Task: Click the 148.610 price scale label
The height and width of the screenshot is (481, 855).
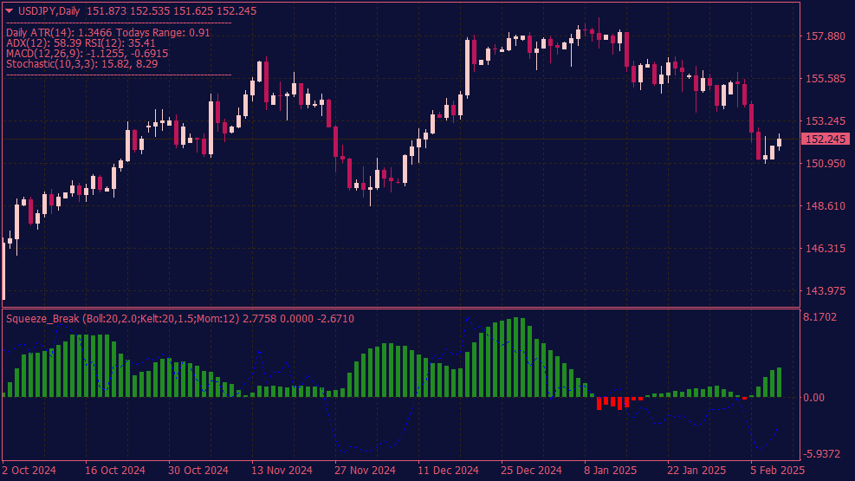Action: [x=826, y=205]
